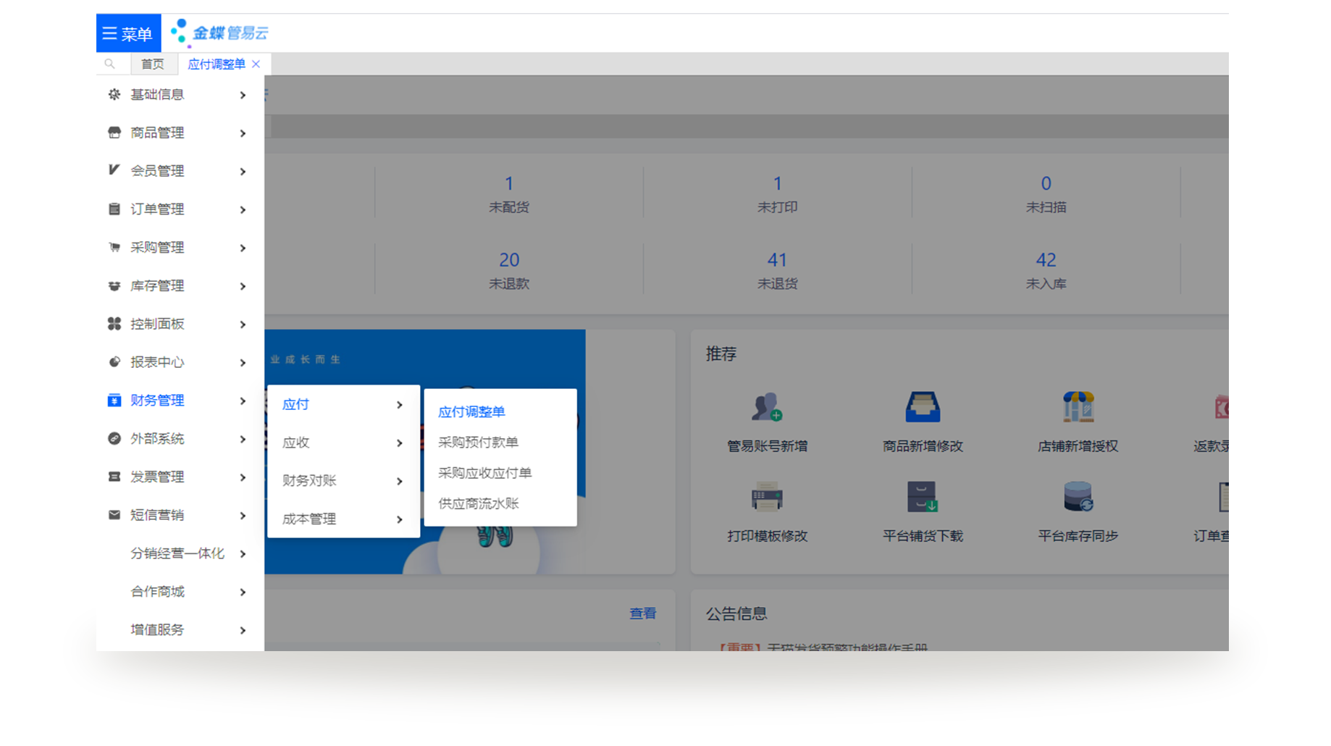1331x746 pixels.
Task: Switch to the 首页 tab
Action: point(152,64)
